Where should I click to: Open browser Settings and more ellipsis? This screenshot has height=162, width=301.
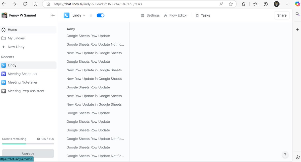pyautogui.click(x=288, y=4)
